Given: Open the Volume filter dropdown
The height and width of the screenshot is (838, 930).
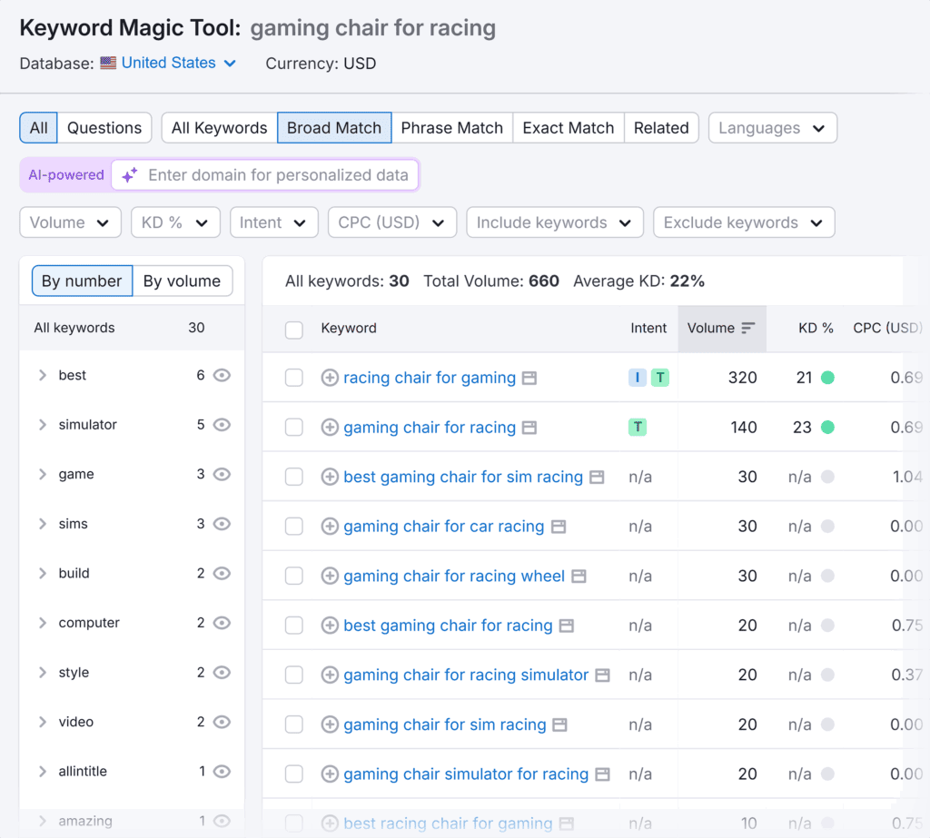Looking at the screenshot, I should coord(70,222).
